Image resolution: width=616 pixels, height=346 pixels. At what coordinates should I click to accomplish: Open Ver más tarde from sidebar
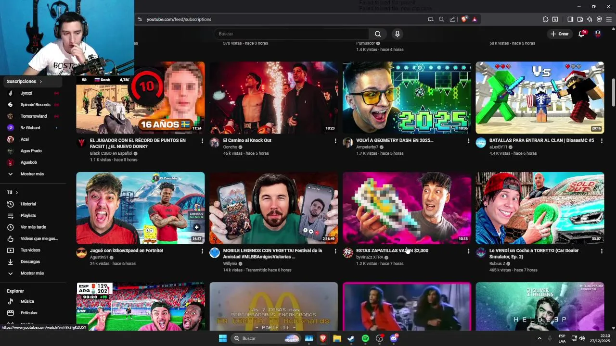tap(33, 227)
